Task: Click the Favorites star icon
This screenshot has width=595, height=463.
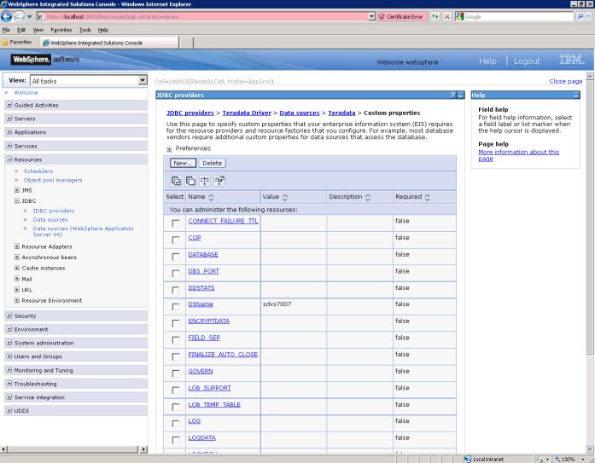Action: 5,43
